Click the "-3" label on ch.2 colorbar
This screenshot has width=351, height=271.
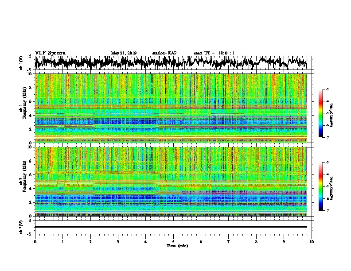tap(327, 163)
